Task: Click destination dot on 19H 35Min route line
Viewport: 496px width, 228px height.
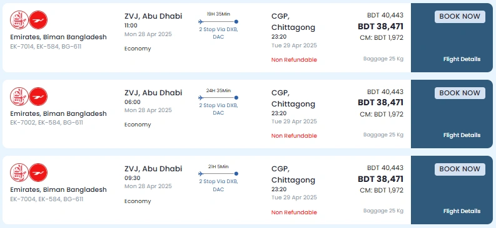Action: click(236, 22)
